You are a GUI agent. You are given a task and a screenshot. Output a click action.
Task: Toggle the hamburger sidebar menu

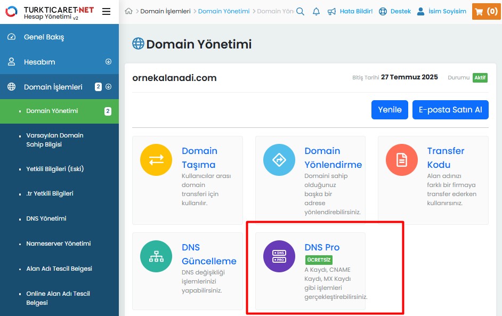[106, 12]
